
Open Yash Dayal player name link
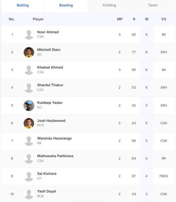coord(47,191)
